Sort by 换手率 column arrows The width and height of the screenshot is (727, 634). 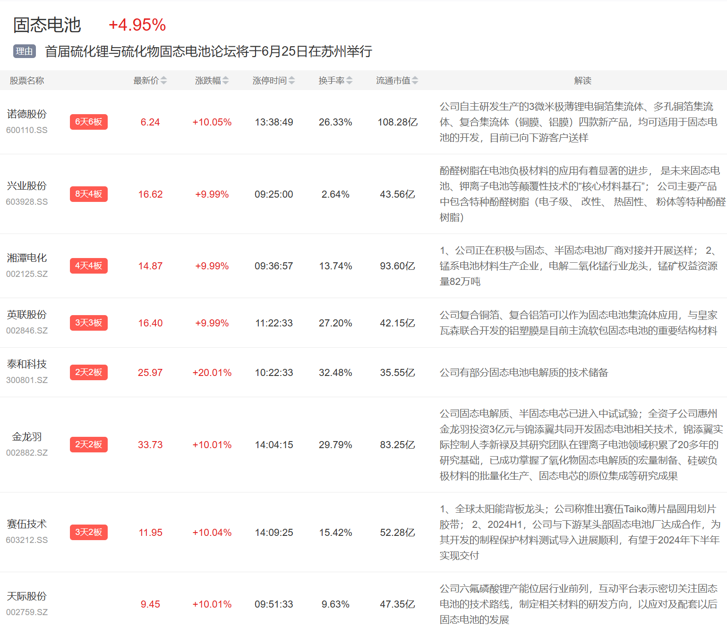[349, 81]
